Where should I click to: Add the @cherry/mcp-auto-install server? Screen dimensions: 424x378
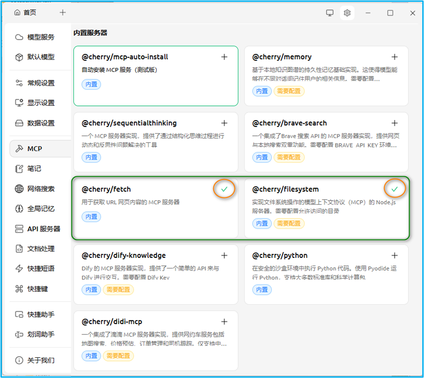point(224,57)
